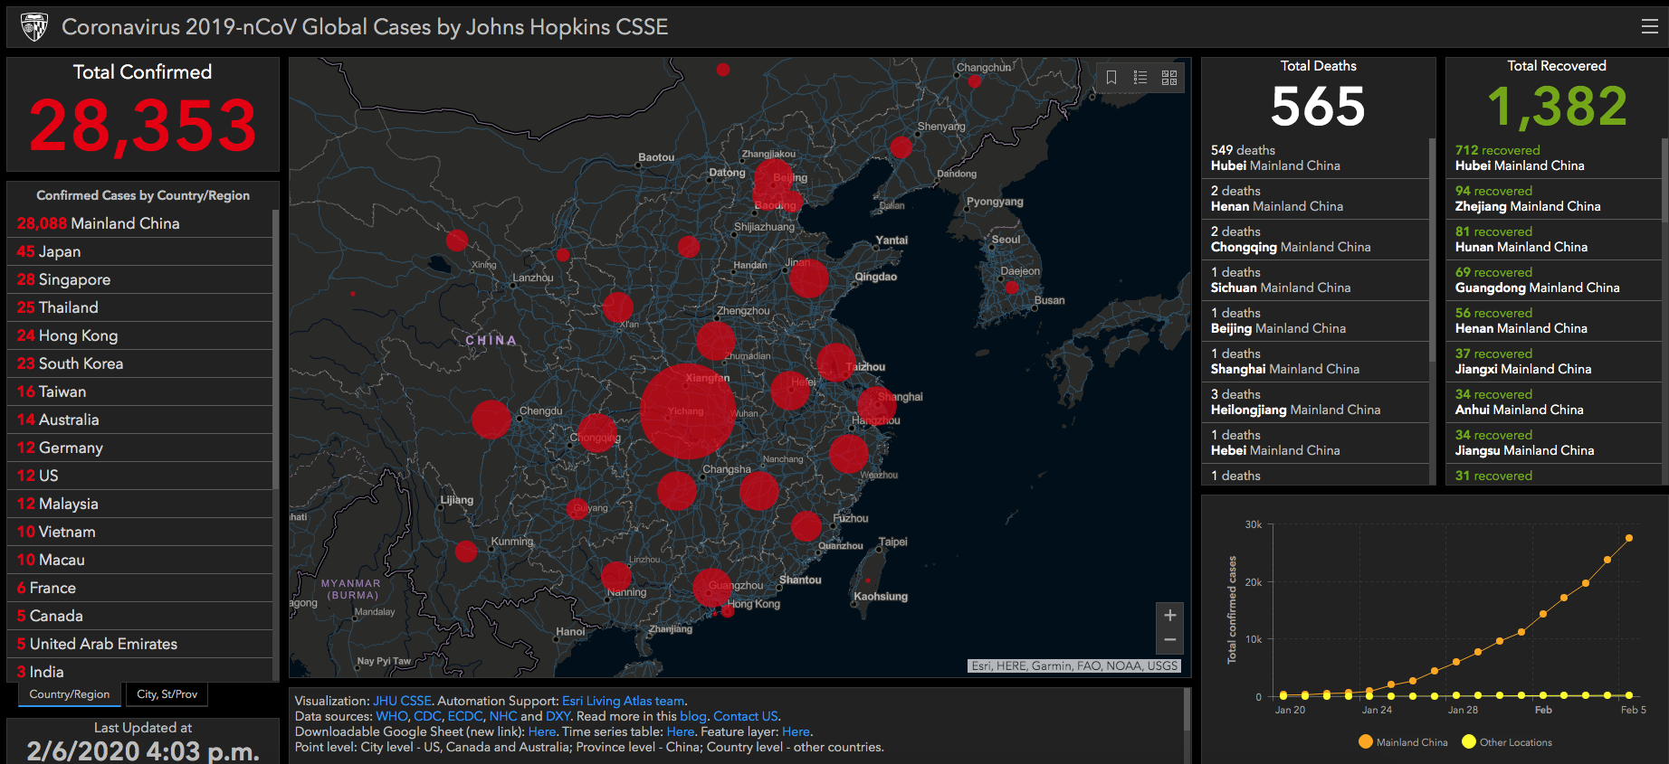Open the CDC data source link

point(427,716)
